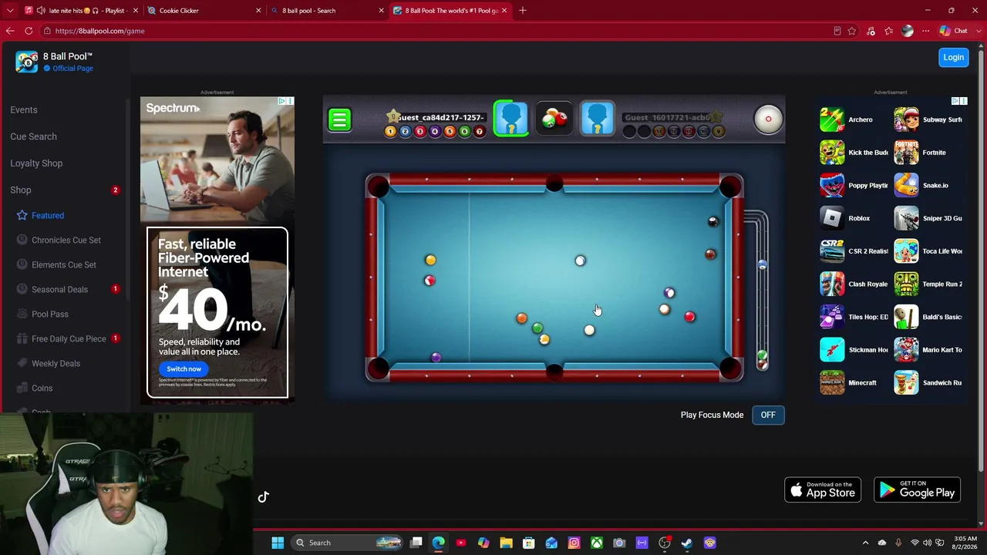Toggle Play Focus Mode OFF switch
This screenshot has height=555, width=987.
[768, 415]
